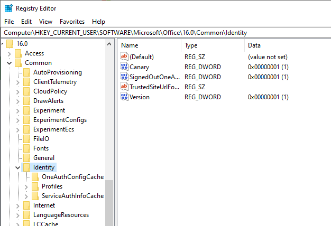This screenshot has height=226, width=331.
Task: Collapse the Identity key
Action: [x=18, y=168]
